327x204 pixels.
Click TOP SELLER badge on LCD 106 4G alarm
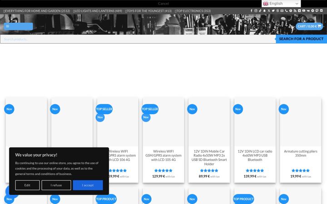104,109
